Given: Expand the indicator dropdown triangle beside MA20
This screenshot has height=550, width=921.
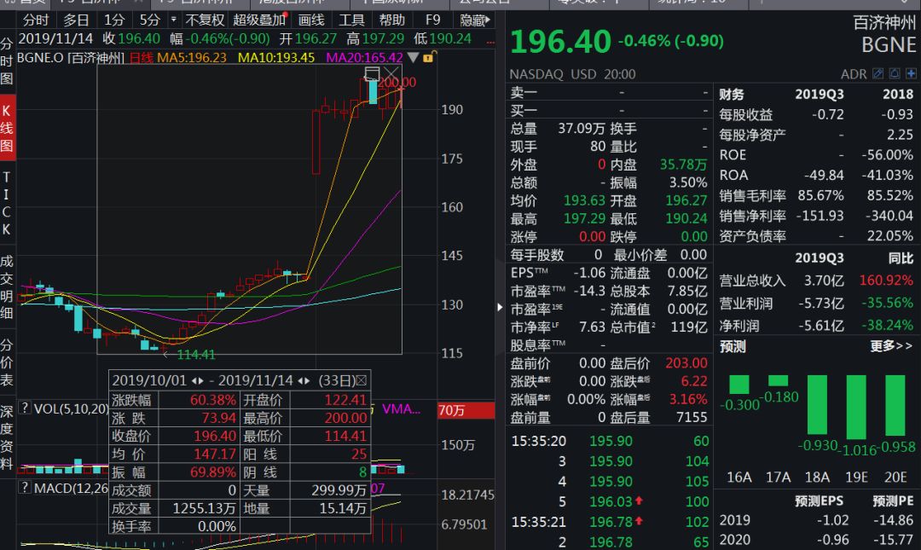Looking at the screenshot, I should tap(413, 58).
